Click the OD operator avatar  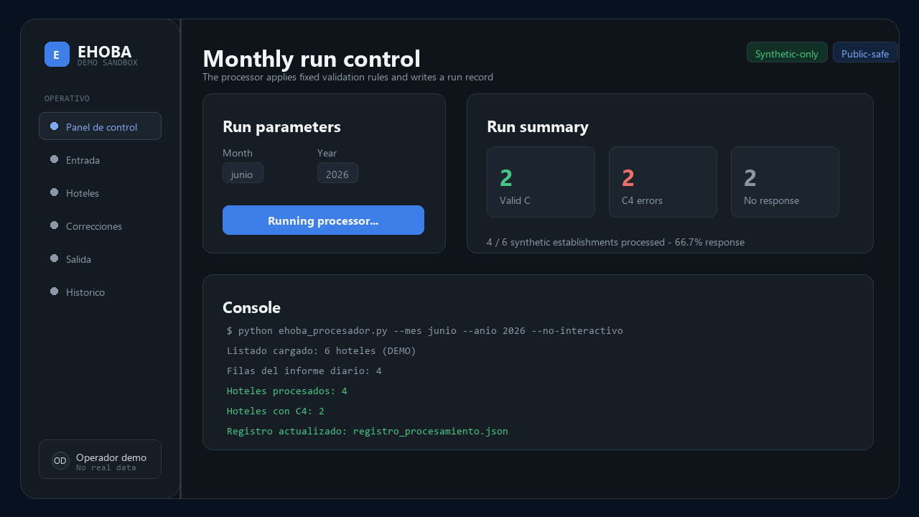60,460
